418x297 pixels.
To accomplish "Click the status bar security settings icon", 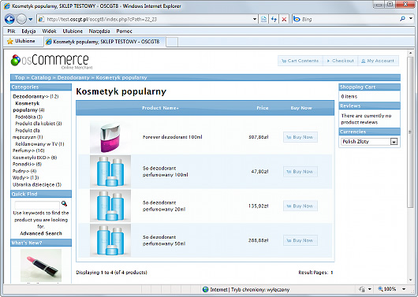I will [x=362, y=289].
